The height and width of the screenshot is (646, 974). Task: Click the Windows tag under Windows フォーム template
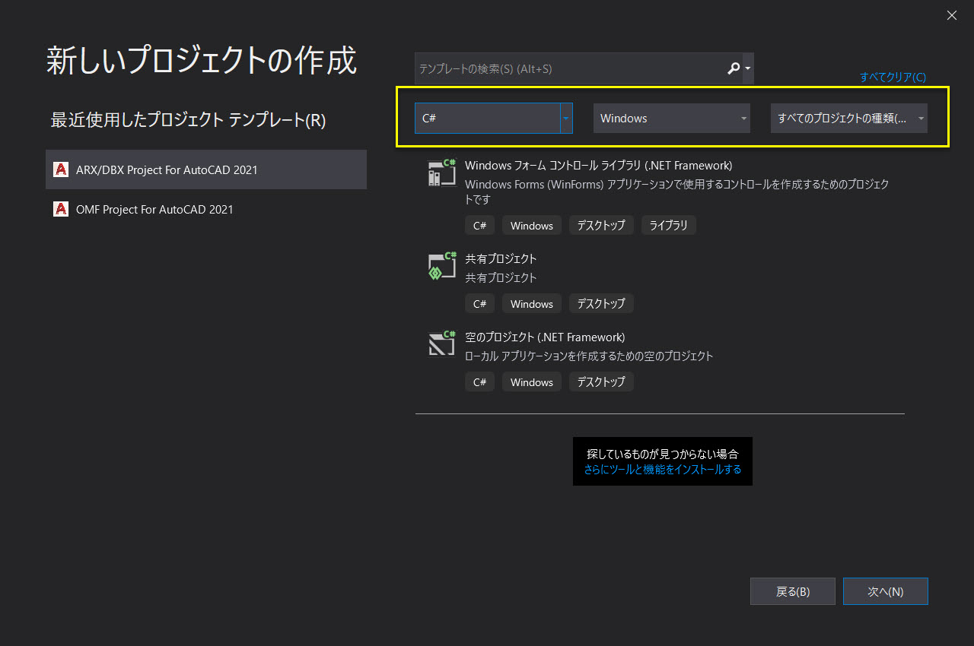point(532,225)
